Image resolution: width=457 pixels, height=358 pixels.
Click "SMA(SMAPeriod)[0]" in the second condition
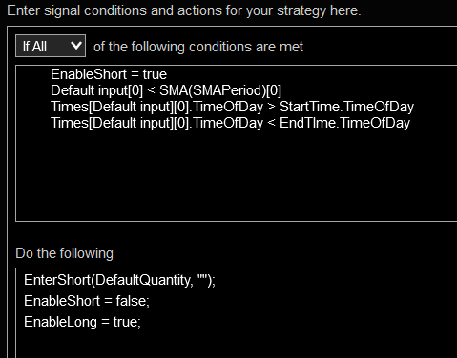[220, 90]
